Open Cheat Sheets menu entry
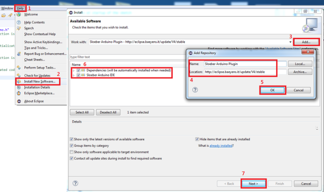Image resolution: width=324 pixels, height=192 pixels. point(34,60)
